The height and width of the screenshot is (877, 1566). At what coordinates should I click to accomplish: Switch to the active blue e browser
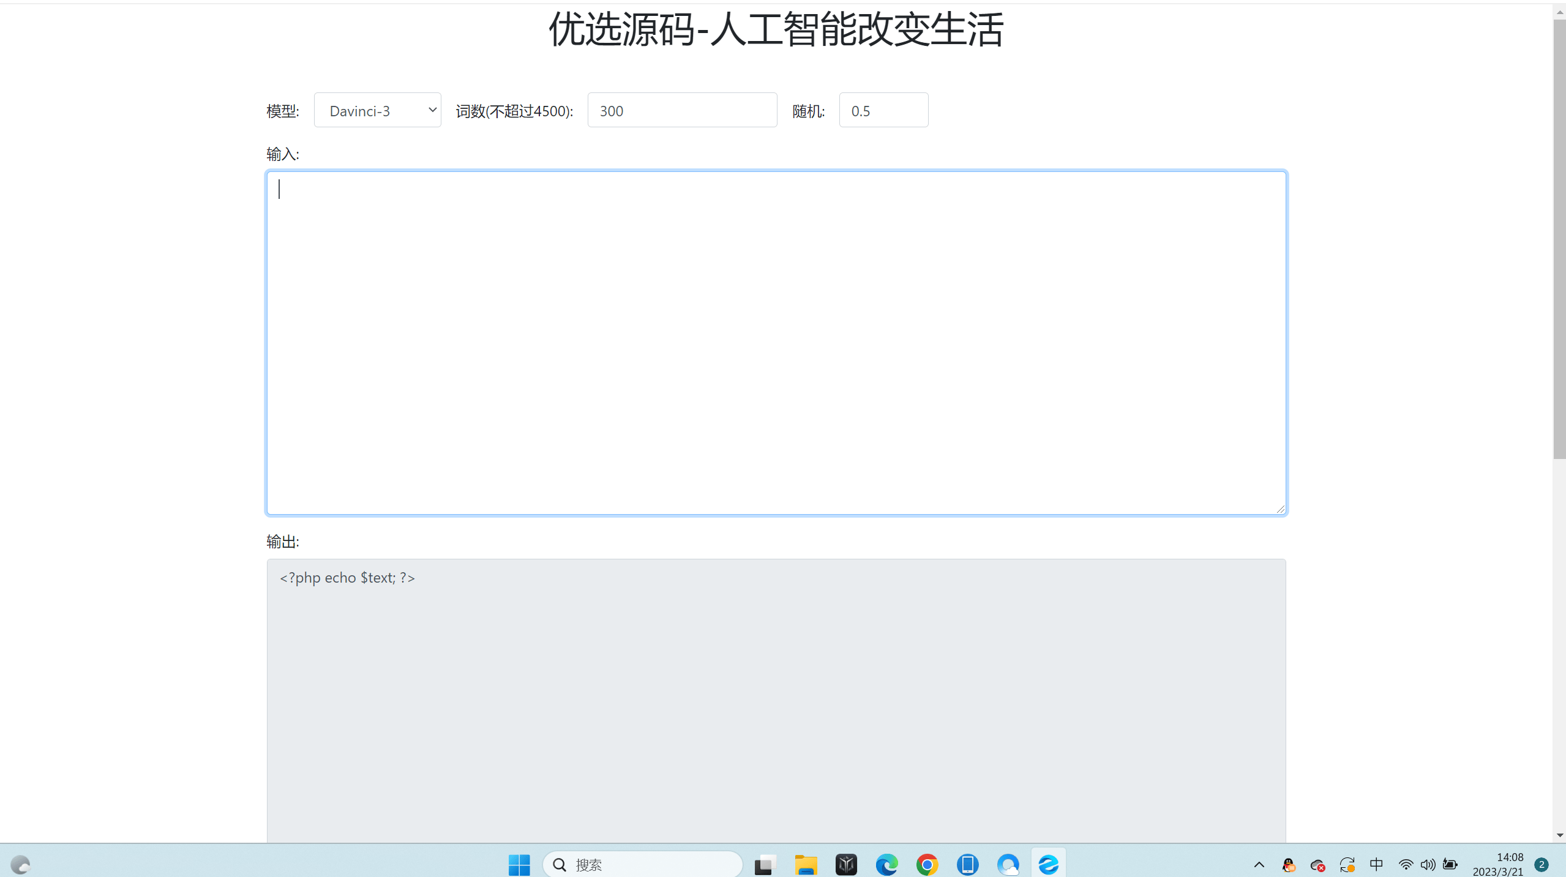click(x=1048, y=864)
